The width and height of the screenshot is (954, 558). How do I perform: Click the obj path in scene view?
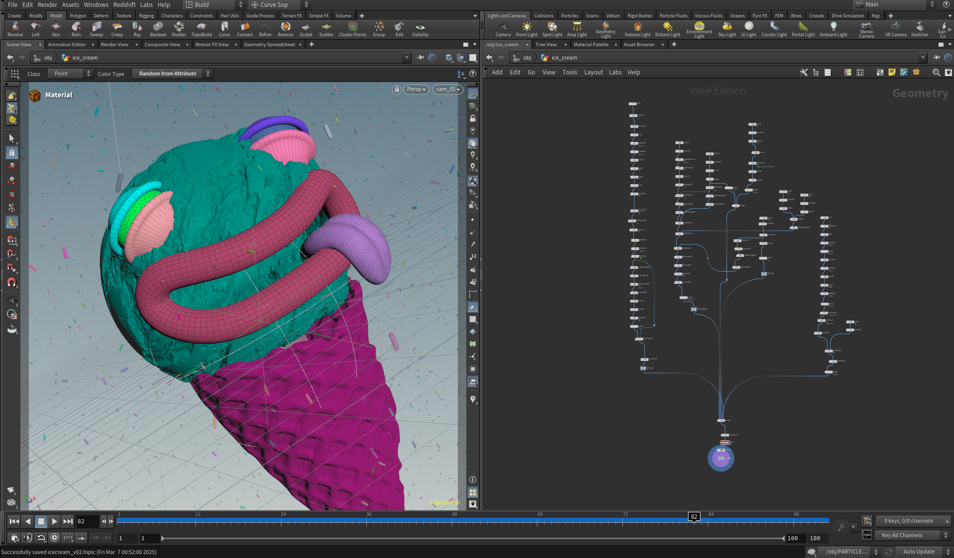[48, 58]
